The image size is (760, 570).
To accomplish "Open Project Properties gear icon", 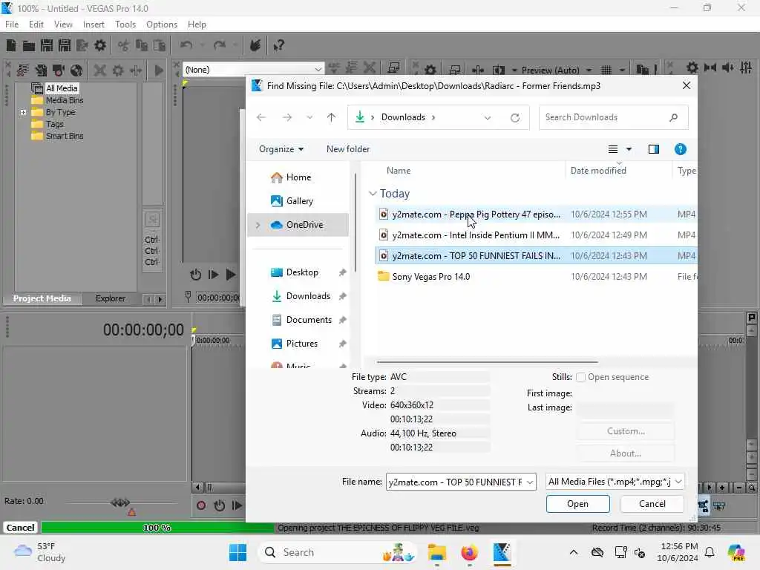I will (x=100, y=45).
